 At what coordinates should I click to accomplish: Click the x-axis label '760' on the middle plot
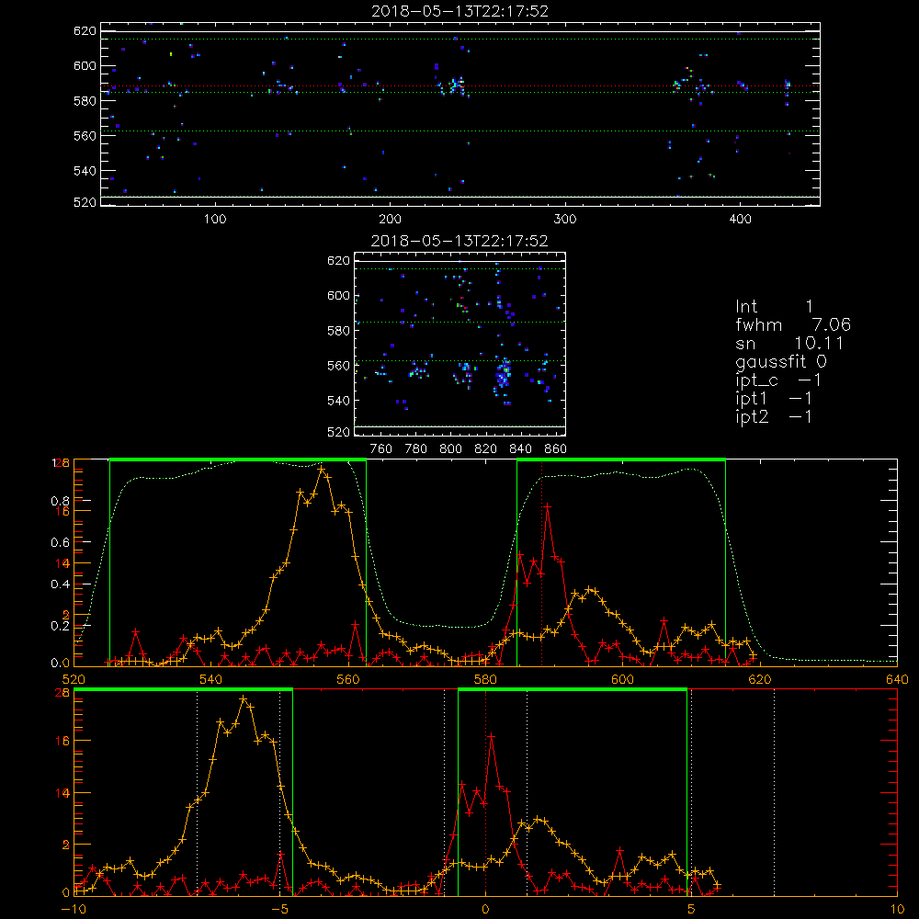click(x=381, y=449)
